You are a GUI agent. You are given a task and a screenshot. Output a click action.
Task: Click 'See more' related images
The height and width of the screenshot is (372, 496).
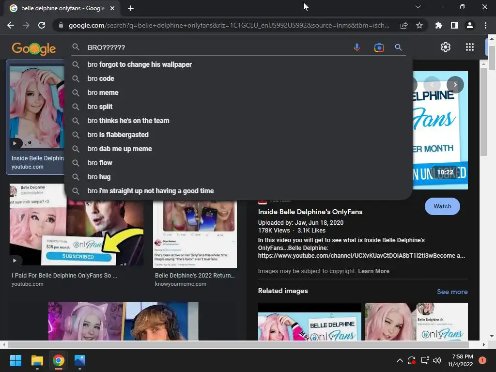(452, 292)
